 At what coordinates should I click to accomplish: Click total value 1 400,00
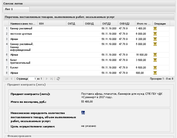141,28
